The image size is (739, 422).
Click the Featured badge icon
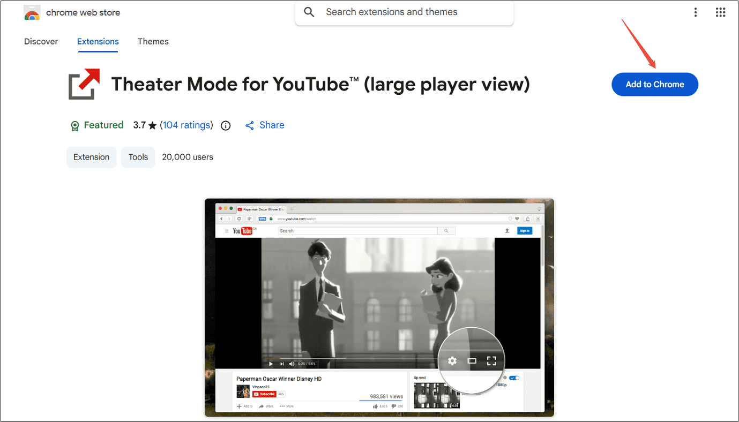tap(74, 125)
